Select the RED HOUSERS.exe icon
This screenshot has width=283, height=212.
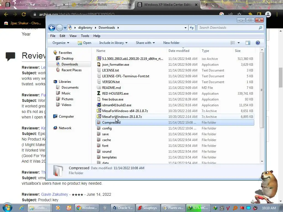pos(99,93)
